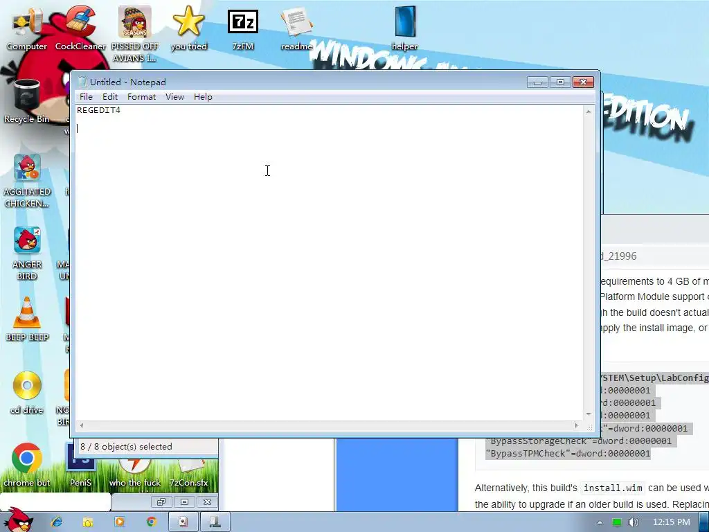Open Windows Explorer folder on taskbar
Image resolution: width=709 pixels, height=532 pixels.
88,522
